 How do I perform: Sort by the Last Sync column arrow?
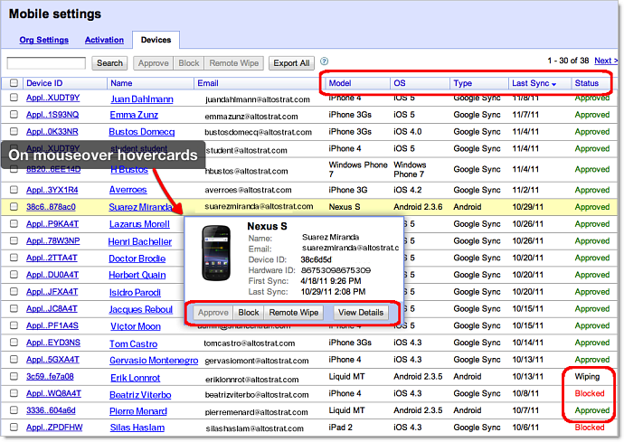553,84
